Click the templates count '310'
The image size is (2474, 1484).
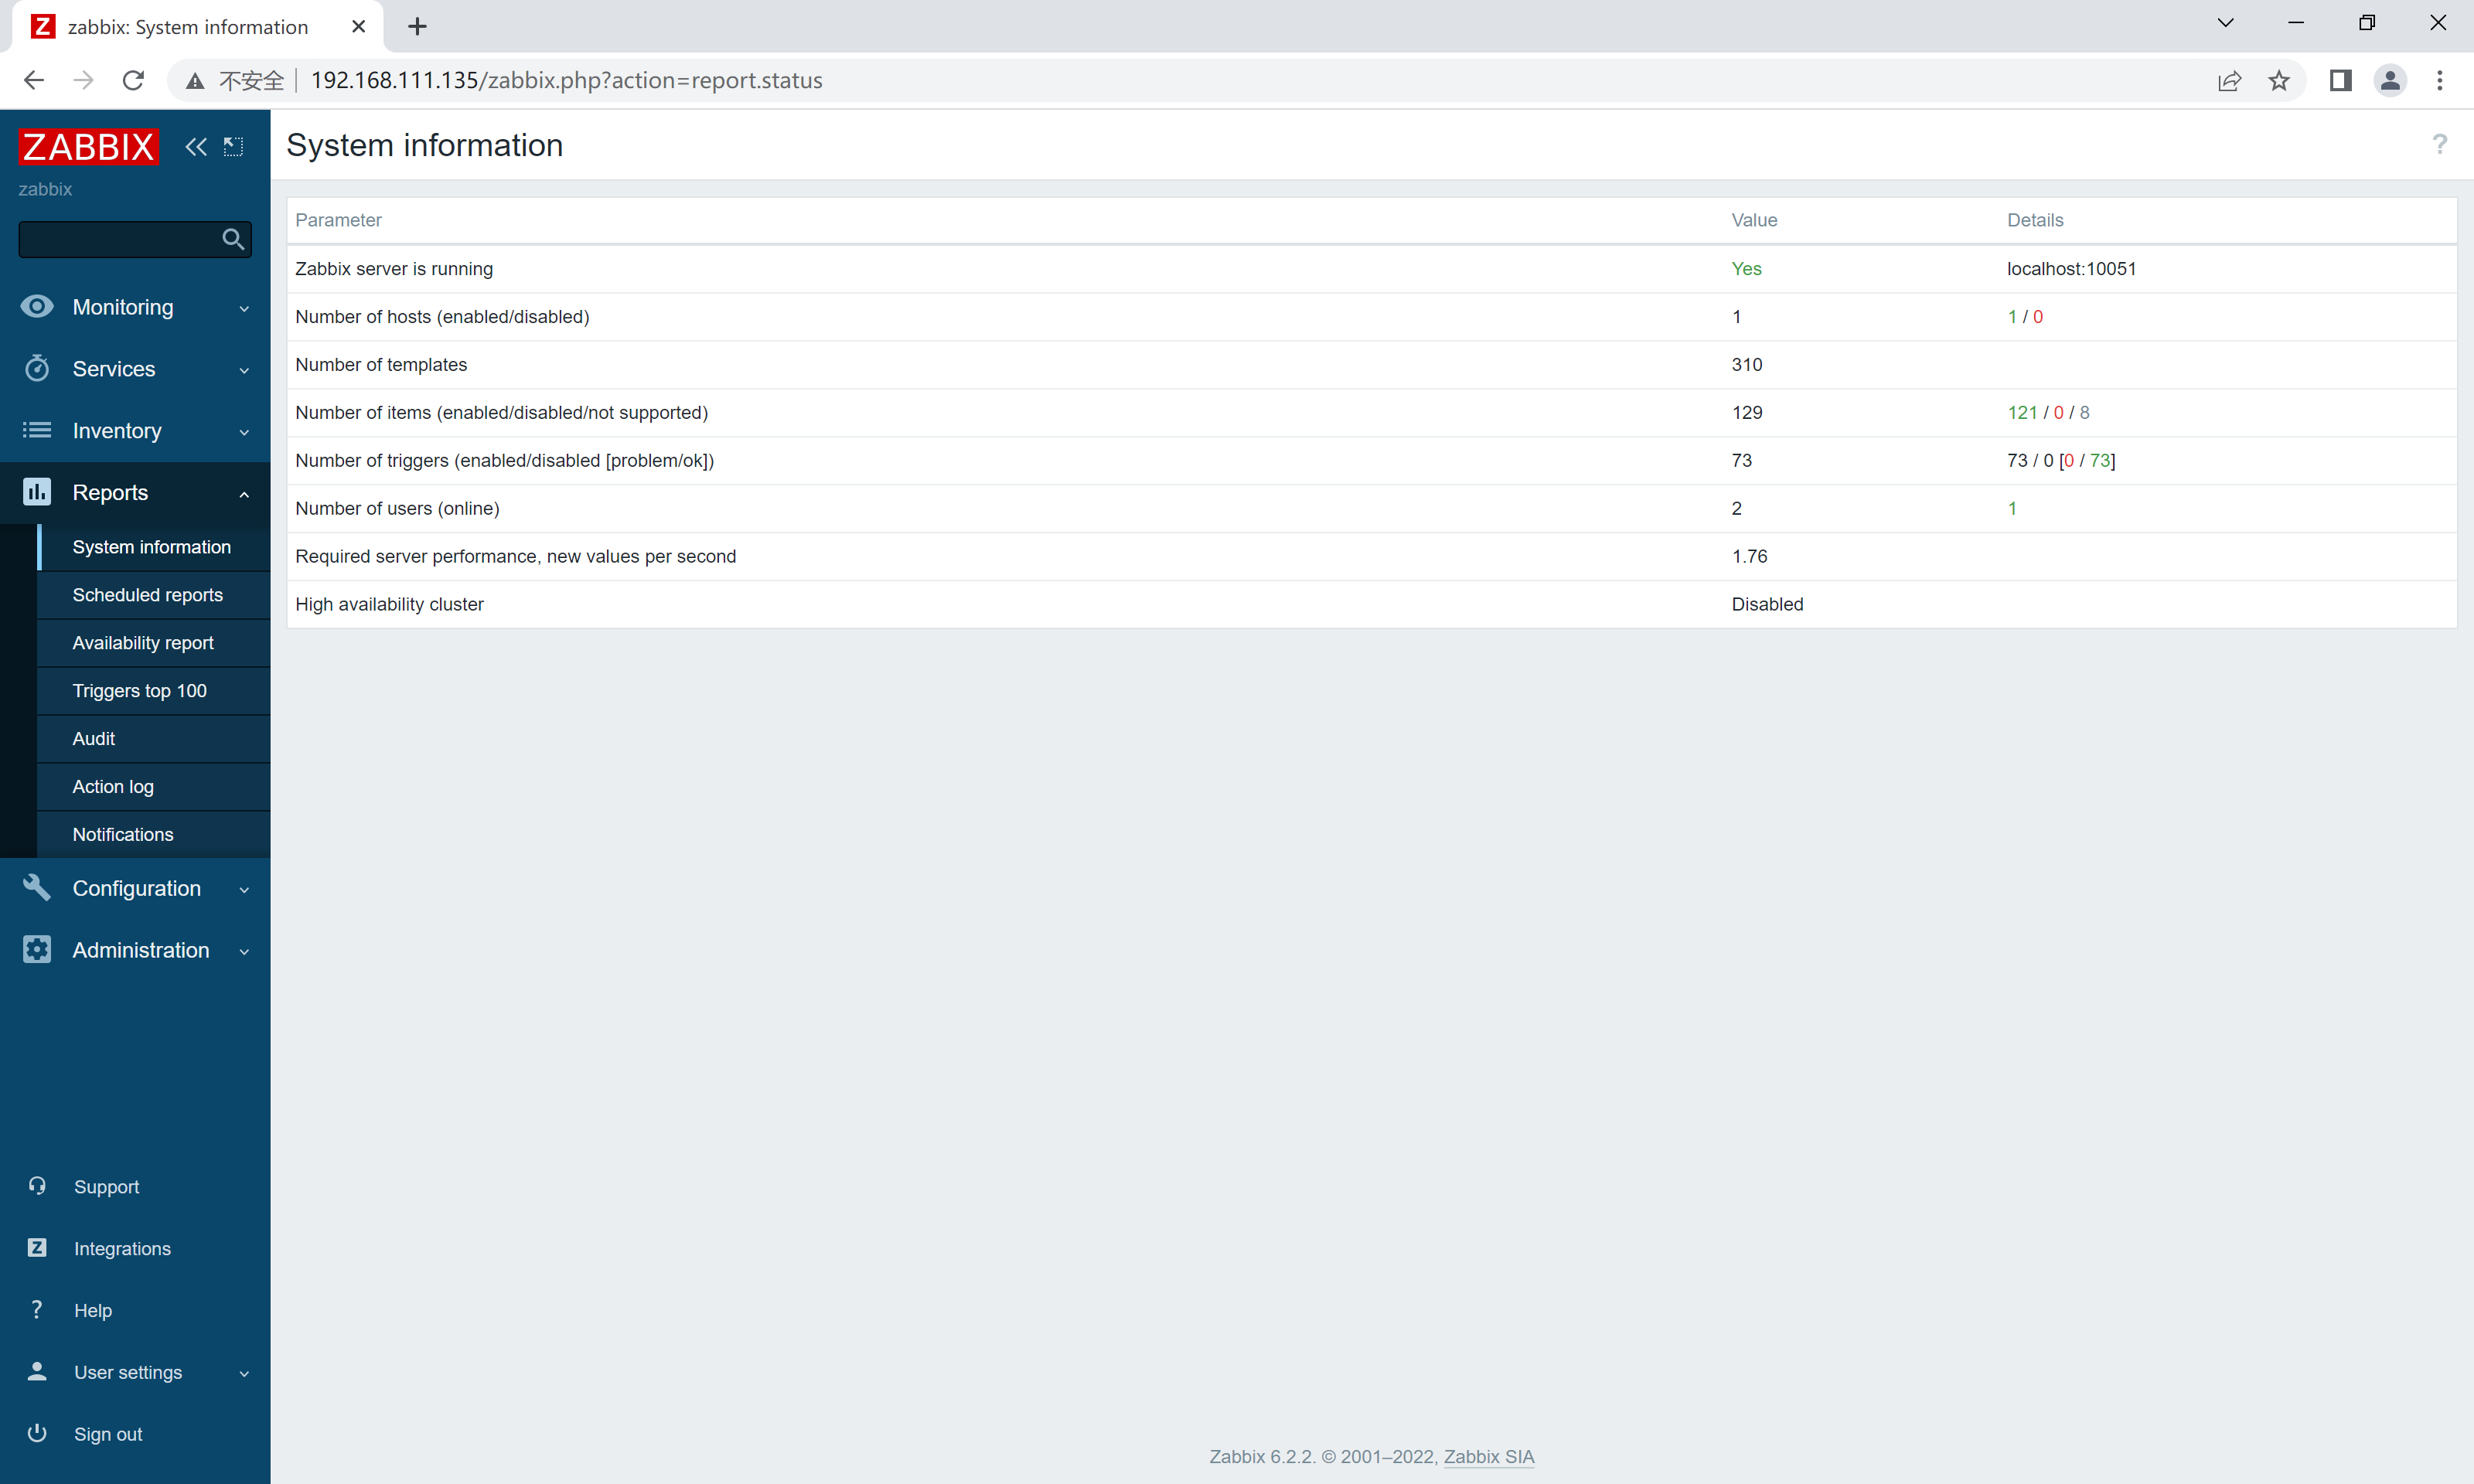pos(1747,364)
